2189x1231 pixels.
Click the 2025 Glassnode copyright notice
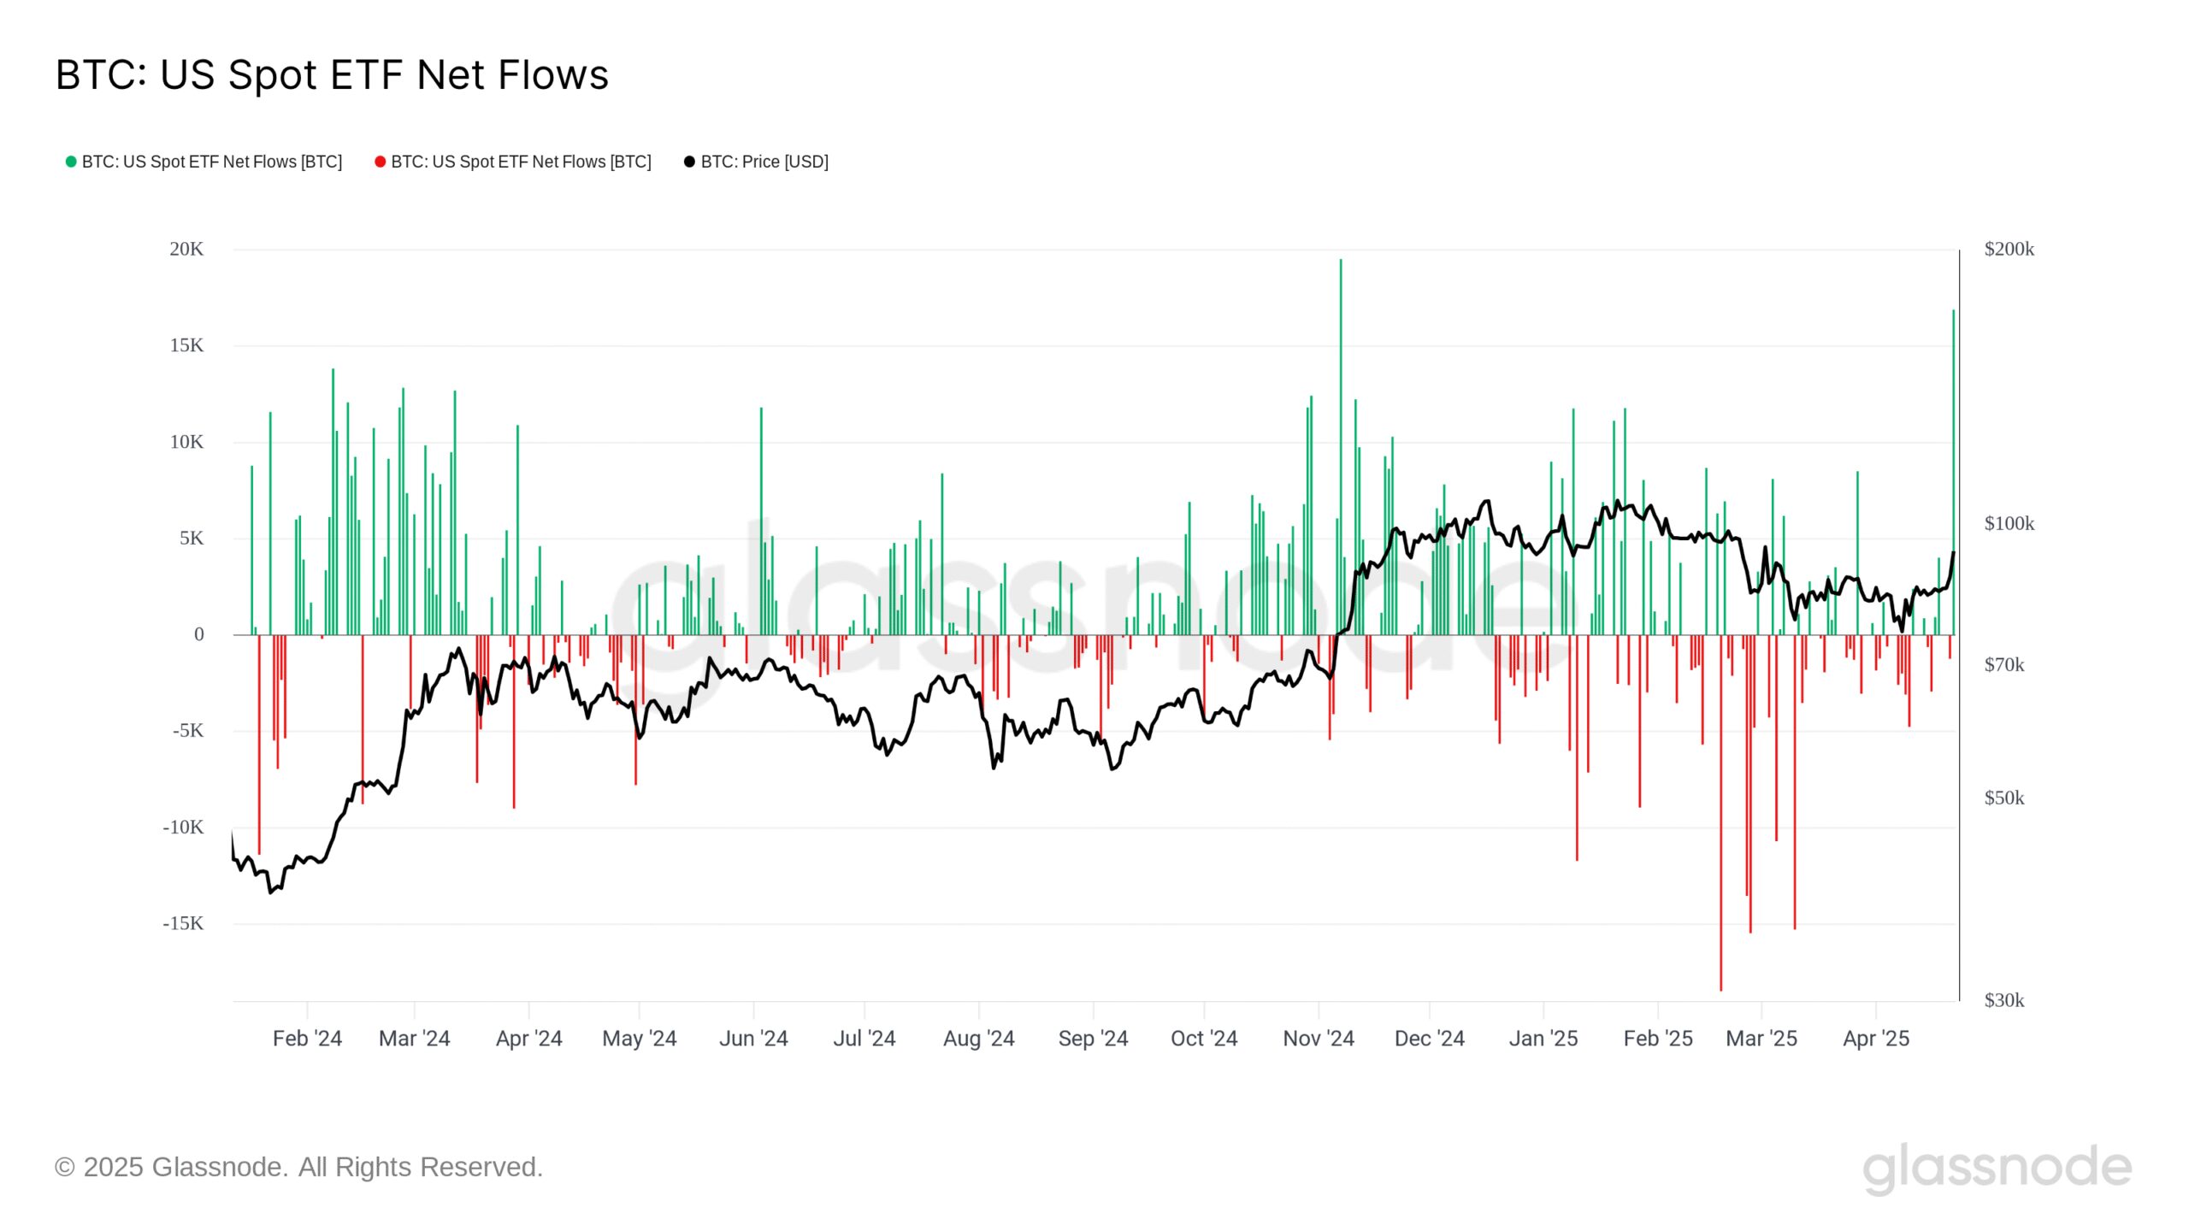pos(298,1167)
